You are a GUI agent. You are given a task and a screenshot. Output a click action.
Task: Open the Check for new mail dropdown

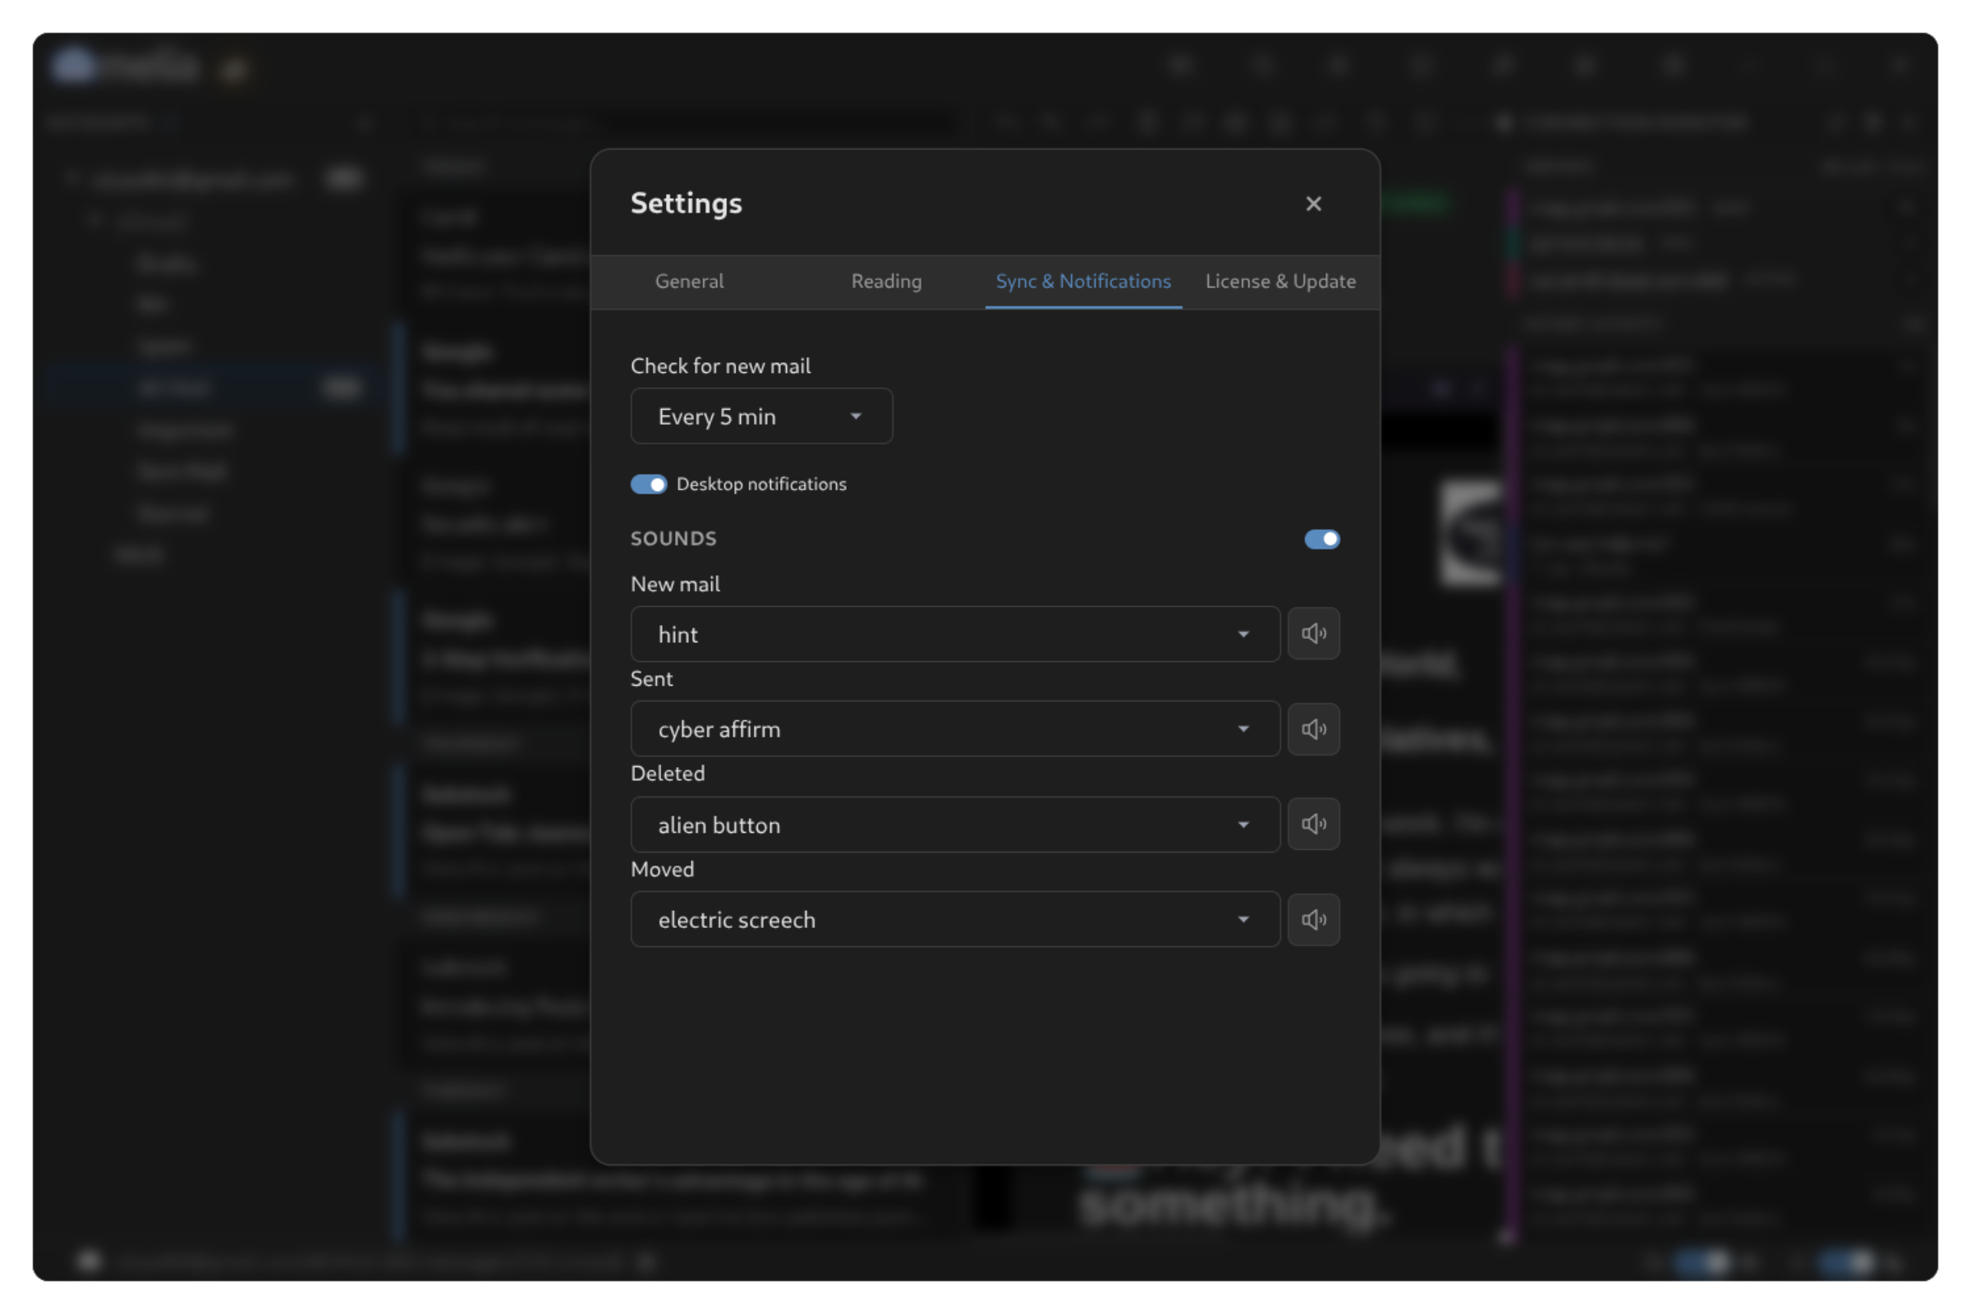(x=762, y=416)
